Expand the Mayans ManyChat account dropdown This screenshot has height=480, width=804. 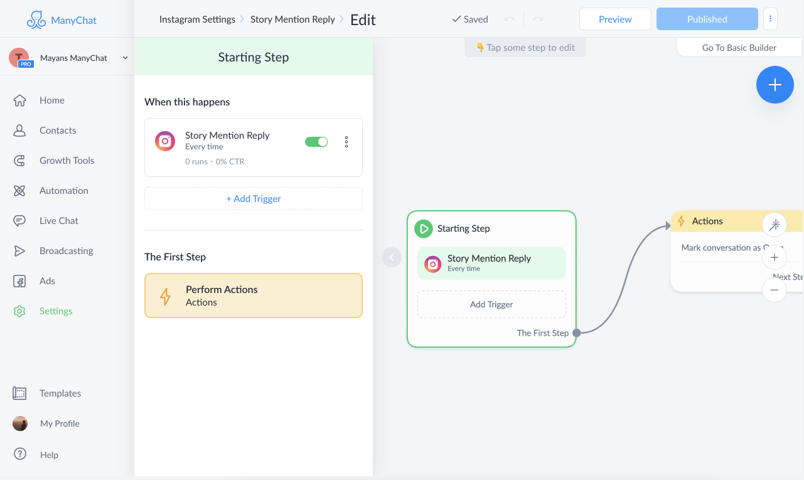coord(125,58)
